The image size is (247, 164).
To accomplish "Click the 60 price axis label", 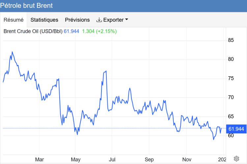I will coord(231,136).
